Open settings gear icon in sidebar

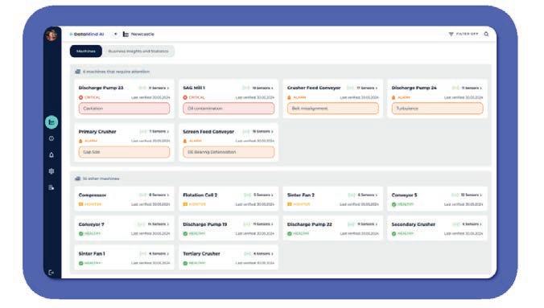[x=52, y=171]
